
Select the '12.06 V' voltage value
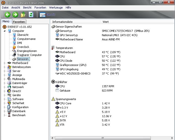pyautogui.click(x=106, y=116)
